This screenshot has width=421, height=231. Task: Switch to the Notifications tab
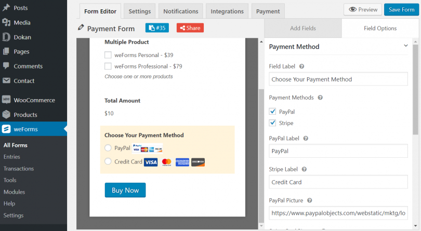coord(181,11)
